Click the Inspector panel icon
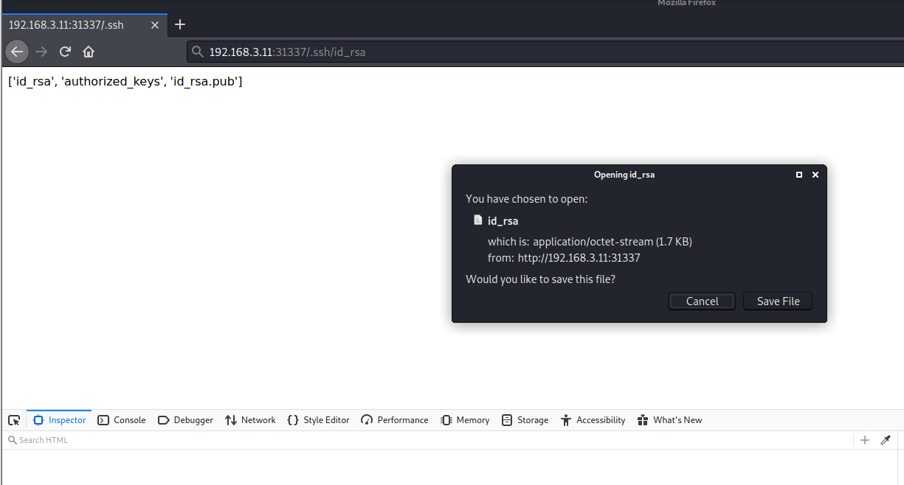The image size is (904, 485). [58, 419]
